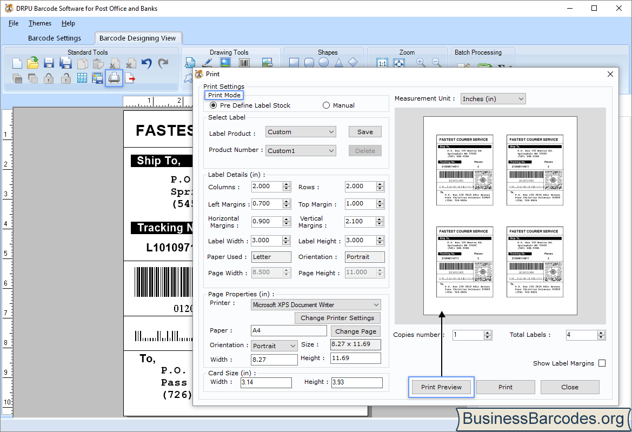Screen dimensions: 632x432
Task: Click the Page Properties Height field
Action: 356,358
